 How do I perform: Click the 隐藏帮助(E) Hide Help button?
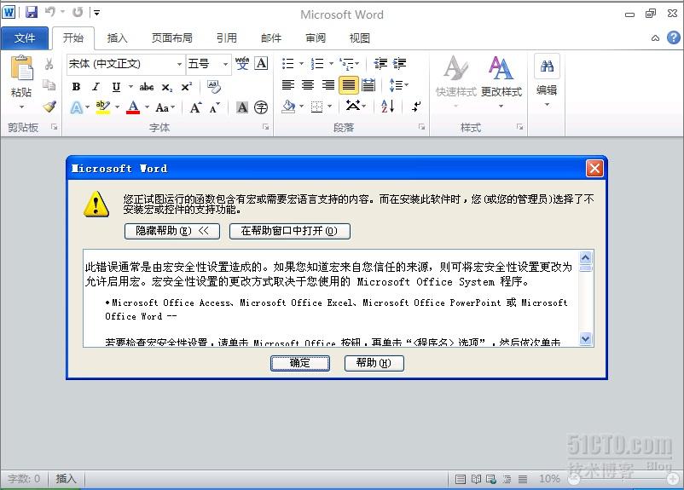pyautogui.click(x=172, y=231)
